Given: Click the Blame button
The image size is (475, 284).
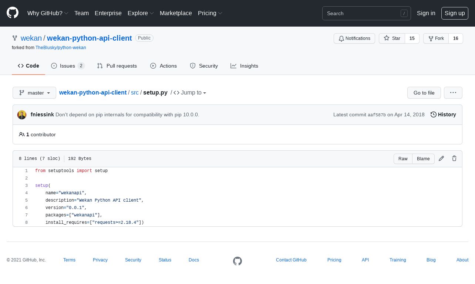Looking at the screenshot, I should pos(423,159).
